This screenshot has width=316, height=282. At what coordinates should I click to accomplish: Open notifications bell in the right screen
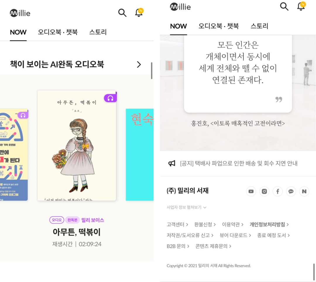(x=301, y=6)
